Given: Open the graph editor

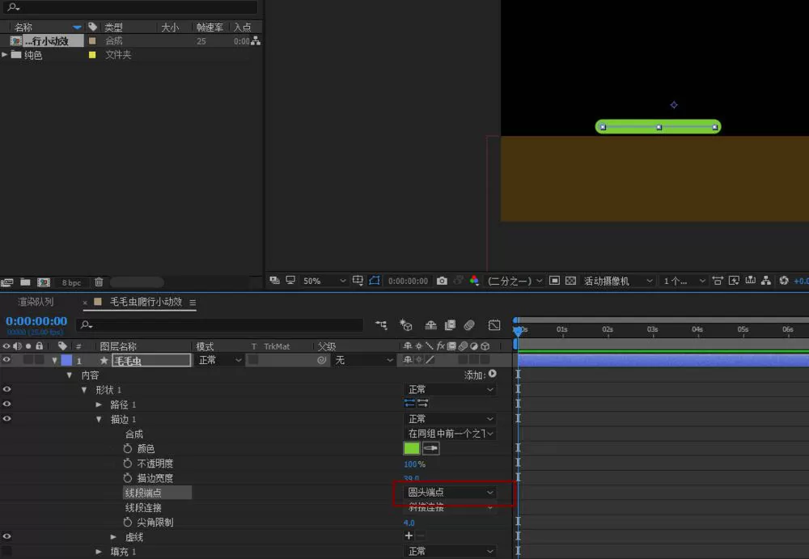Looking at the screenshot, I should click(494, 324).
